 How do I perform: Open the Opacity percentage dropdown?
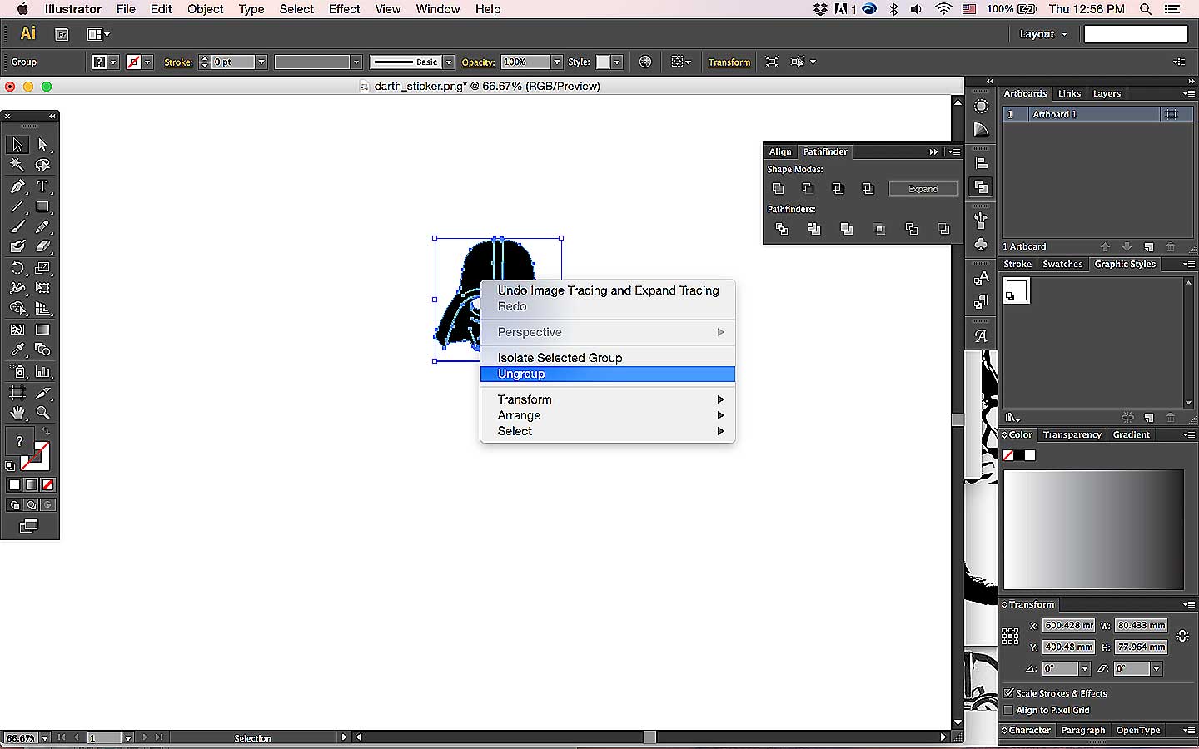click(557, 62)
